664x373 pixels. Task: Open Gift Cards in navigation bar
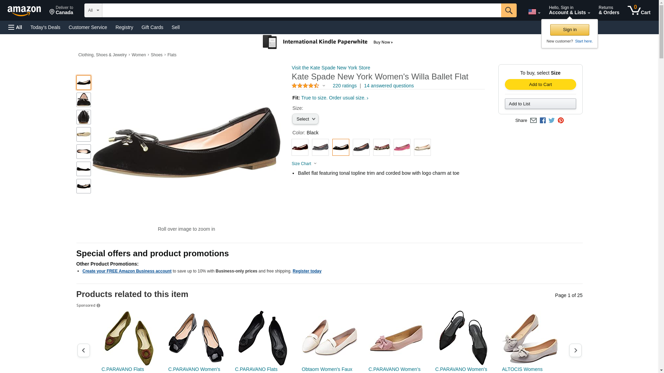(152, 27)
